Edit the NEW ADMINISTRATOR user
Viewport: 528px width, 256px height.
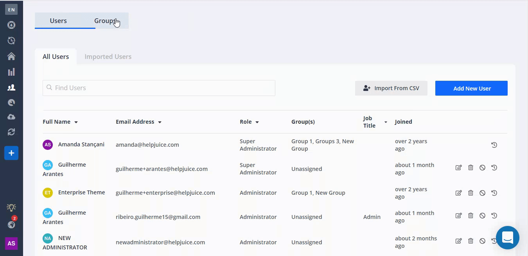[x=459, y=241]
